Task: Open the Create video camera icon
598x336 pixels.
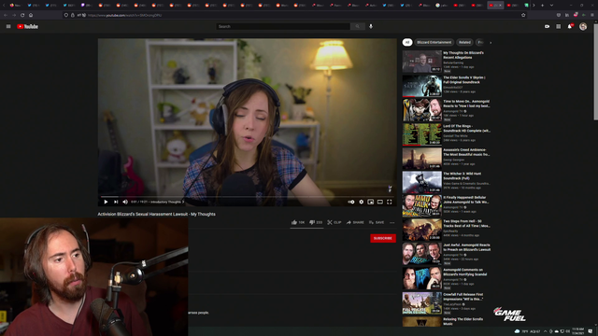Action: click(x=547, y=26)
